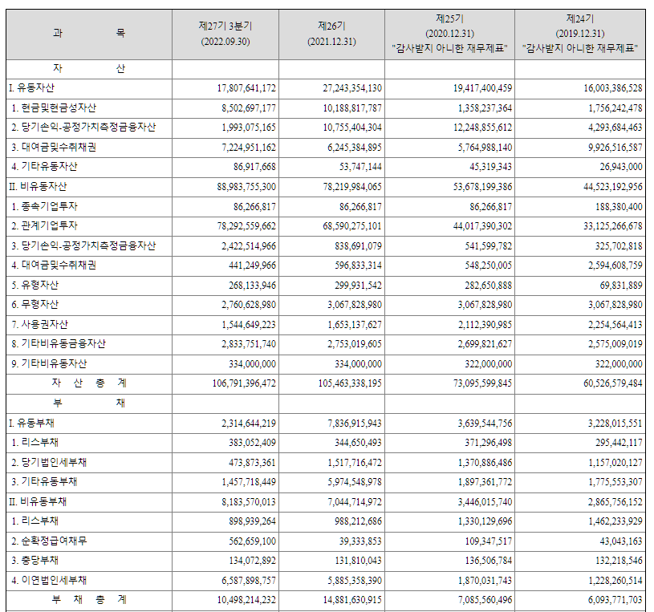
Task: Click the II. 비유동자산 row label
Action: (x=38, y=186)
